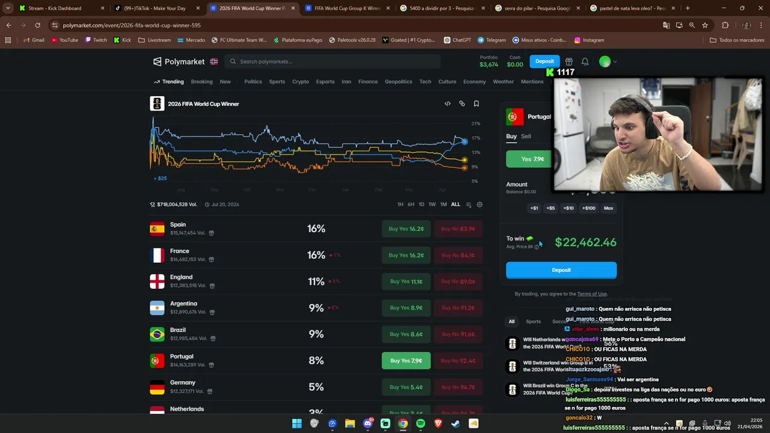
Task: Open Brave browser from taskbar
Action: [438, 423]
